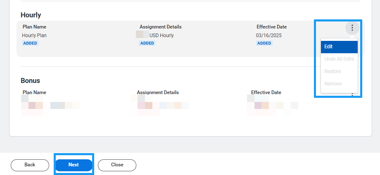380x175 pixels.
Task: Click the ADDED badge under the effective date
Action: [x=264, y=43]
